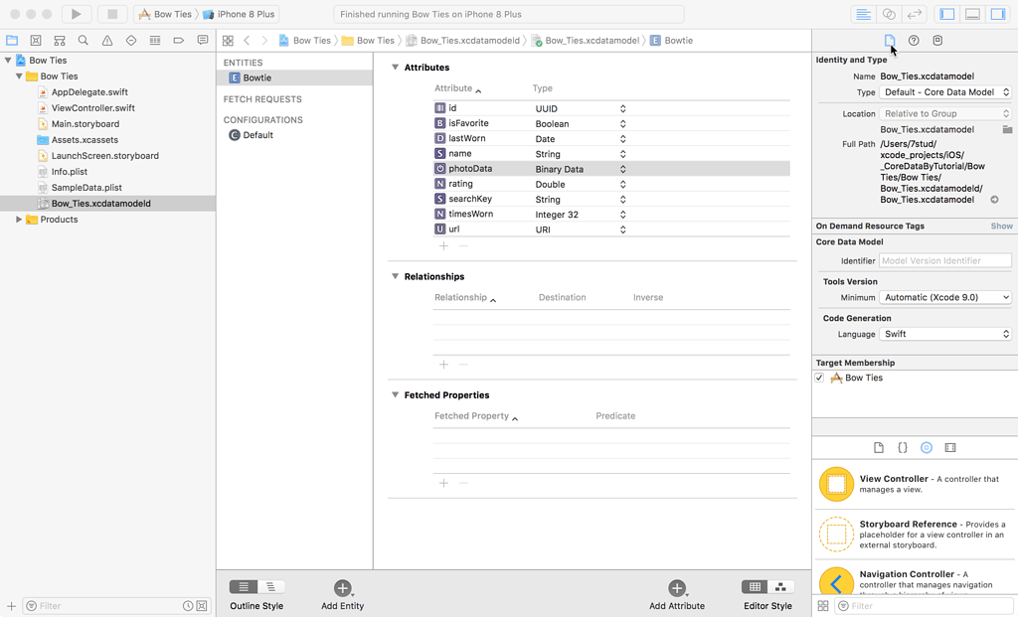Switch to the Version editor
1018x617 pixels.
coord(915,14)
